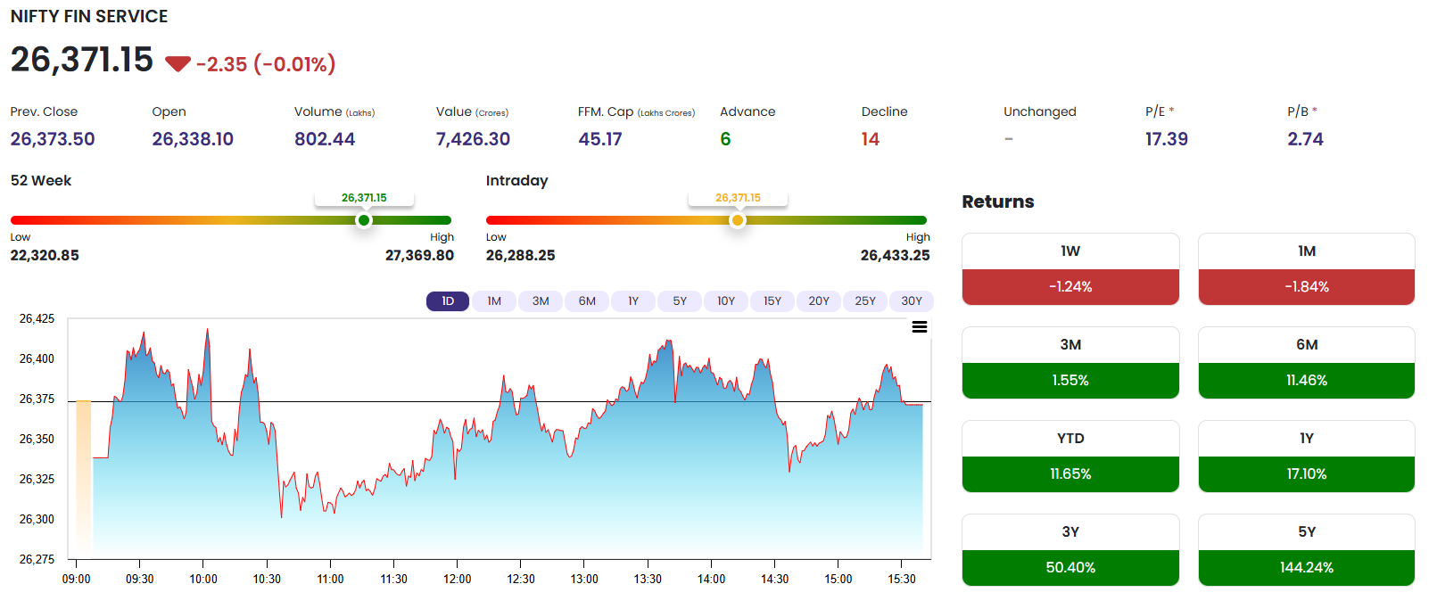Click the index value 26,371.15 headline
Viewport: 1437px width, 609px height.
pos(82,60)
